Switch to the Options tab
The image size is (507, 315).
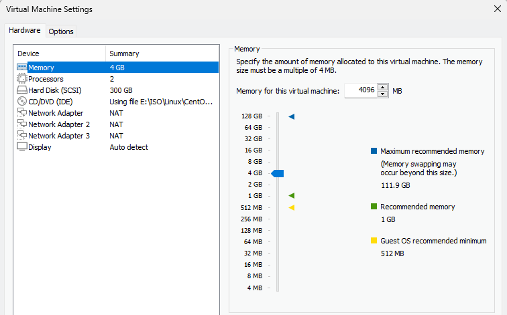(61, 31)
